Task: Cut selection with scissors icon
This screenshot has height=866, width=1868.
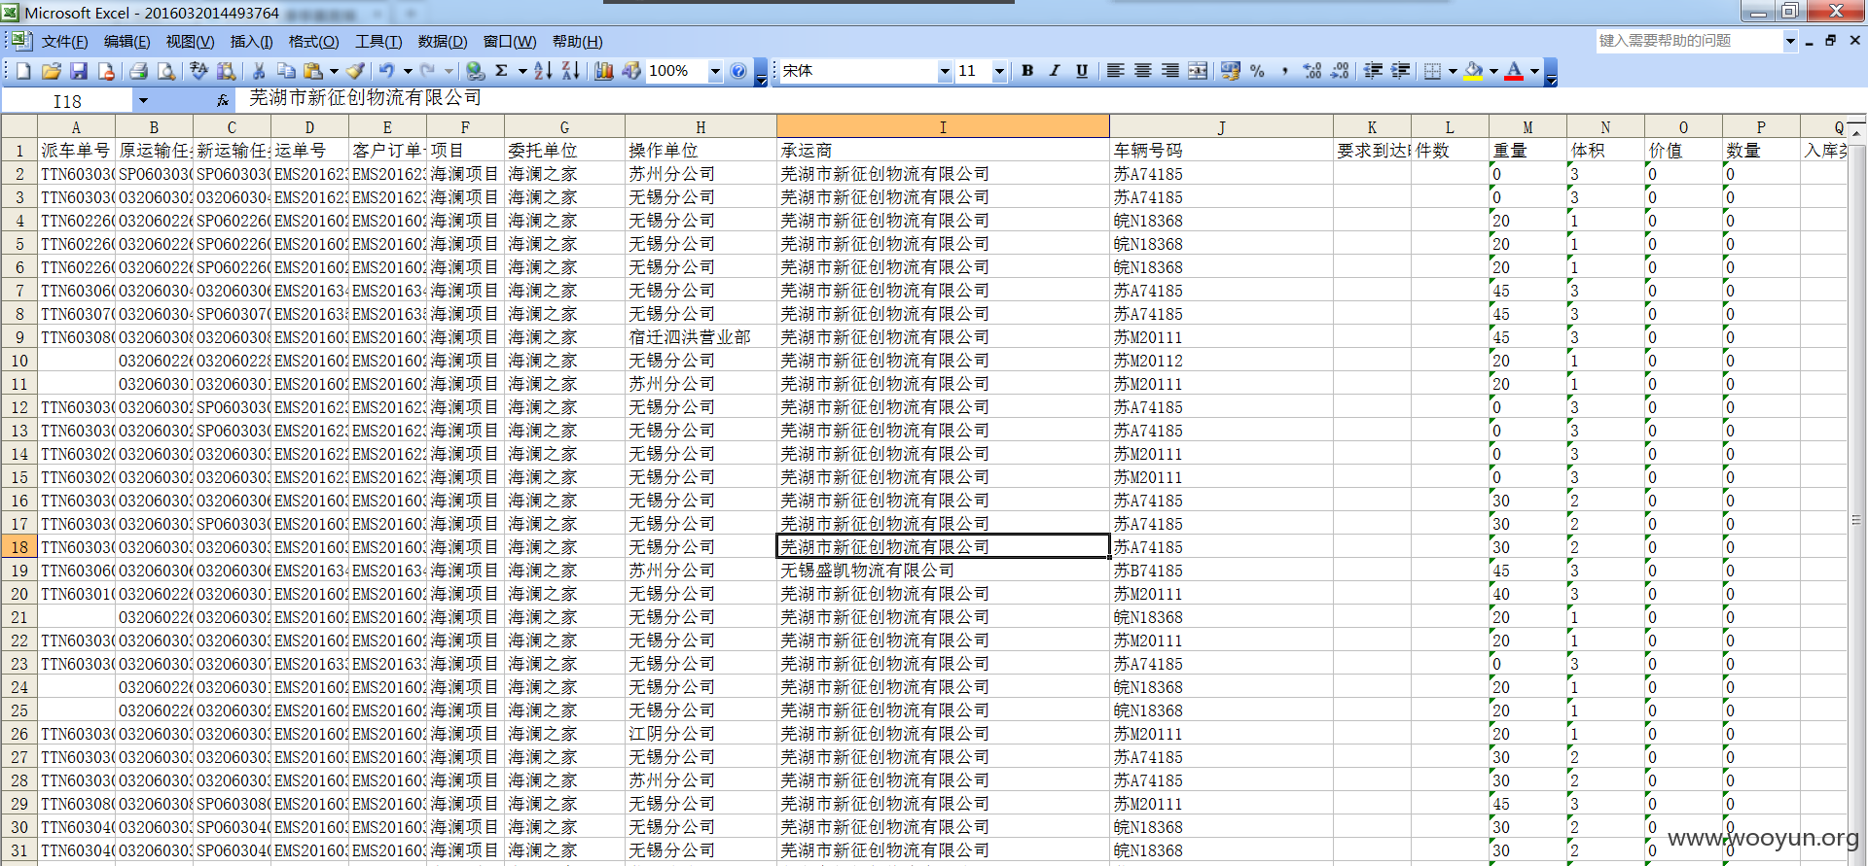Action: [259, 71]
